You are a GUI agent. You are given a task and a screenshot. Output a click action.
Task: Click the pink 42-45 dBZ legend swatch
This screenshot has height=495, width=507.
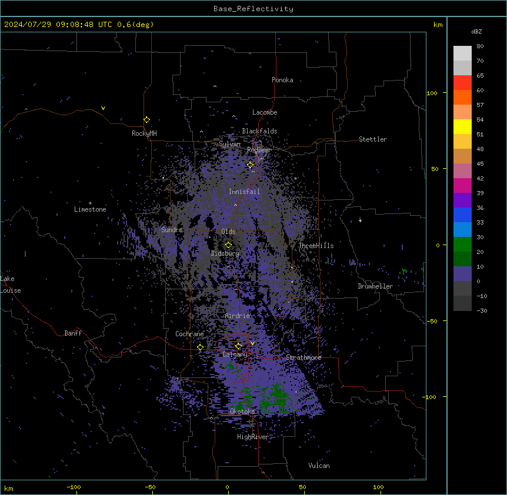pos(462,171)
